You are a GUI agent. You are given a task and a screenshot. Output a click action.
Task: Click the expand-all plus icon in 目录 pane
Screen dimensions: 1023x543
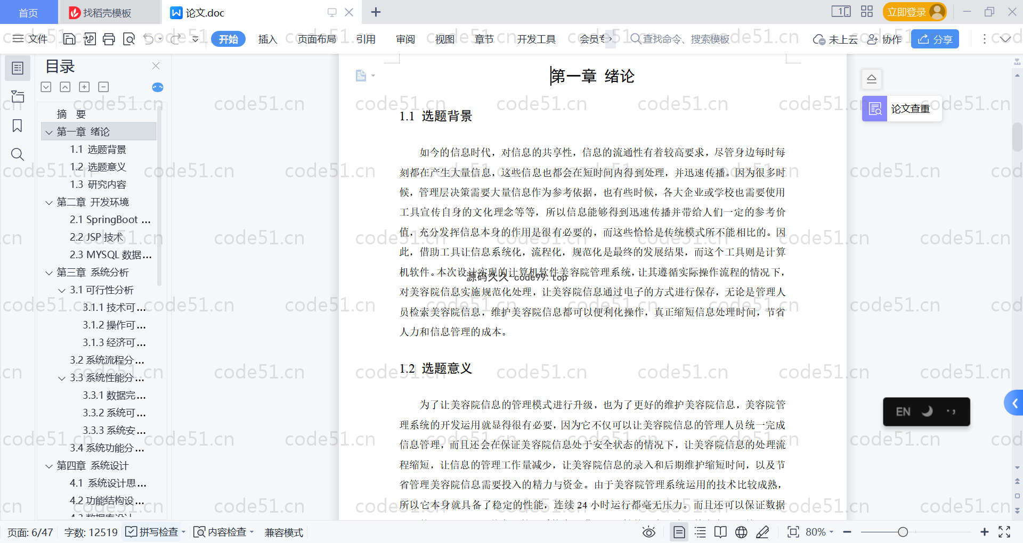click(84, 87)
